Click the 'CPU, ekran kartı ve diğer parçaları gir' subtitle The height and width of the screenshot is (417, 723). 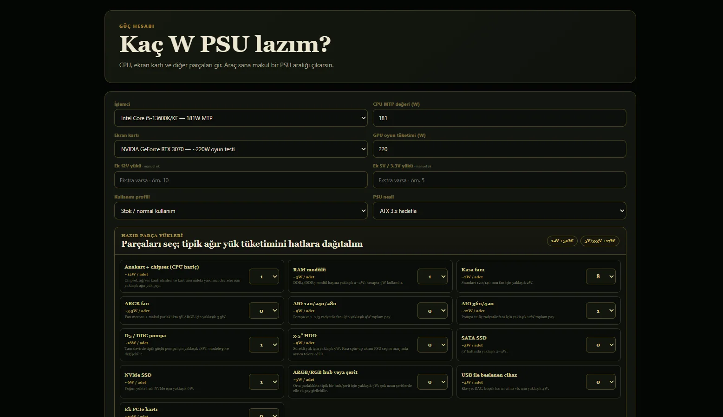pyautogui.click(x=226, y=65)
